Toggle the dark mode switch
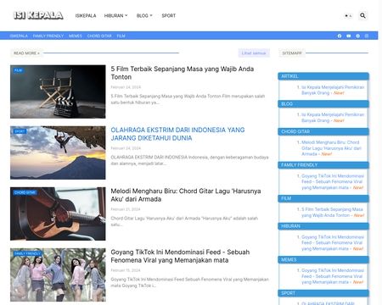 click(x=348, y=15)
